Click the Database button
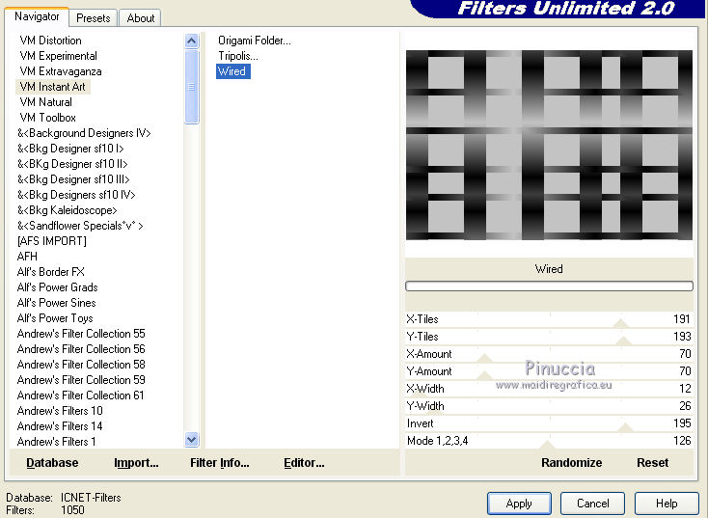Screen dimensions: 708x518 click(52, 462)
